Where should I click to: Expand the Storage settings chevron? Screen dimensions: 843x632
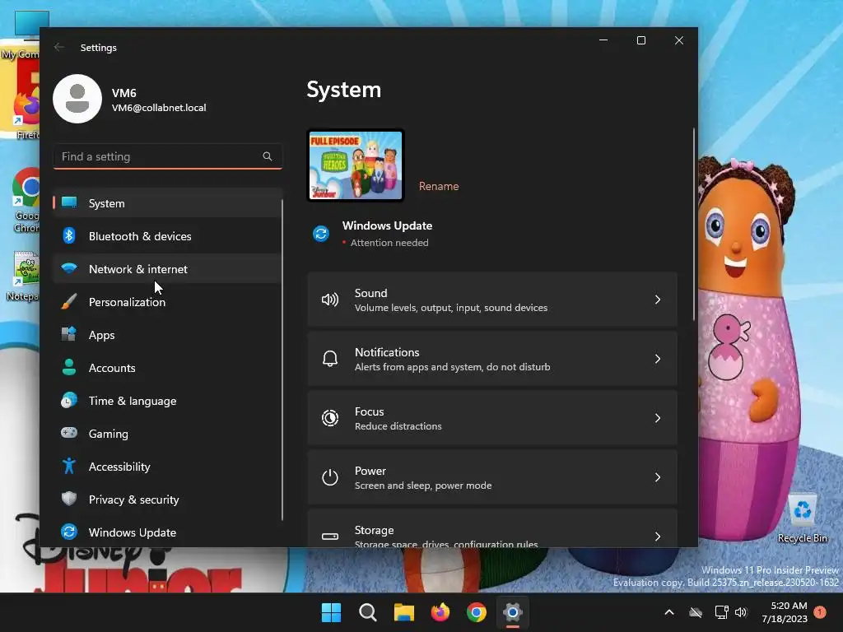[x=658, y=536]
